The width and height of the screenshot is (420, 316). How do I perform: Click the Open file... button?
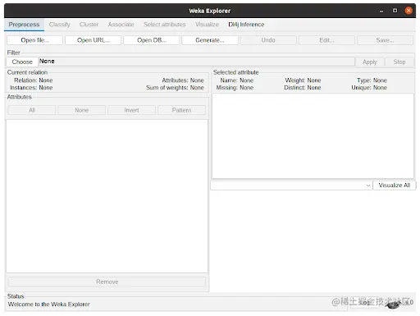(34, 40)
